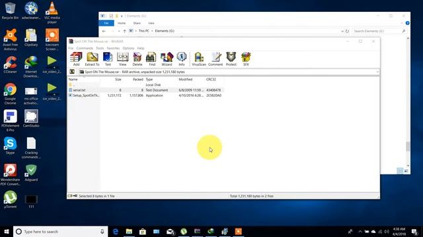
Task: Click the Back arrow in Explorer window
Action: click(x=104, y=31)
